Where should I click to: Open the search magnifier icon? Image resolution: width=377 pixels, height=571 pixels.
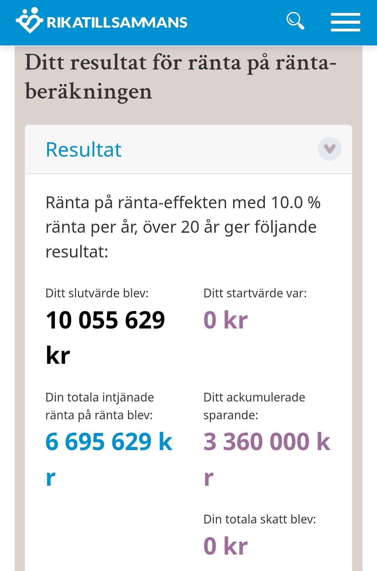[x=295, y=21]
